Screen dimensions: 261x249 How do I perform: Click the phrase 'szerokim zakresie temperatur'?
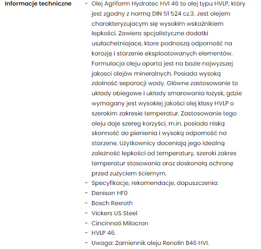coord(135,113)
